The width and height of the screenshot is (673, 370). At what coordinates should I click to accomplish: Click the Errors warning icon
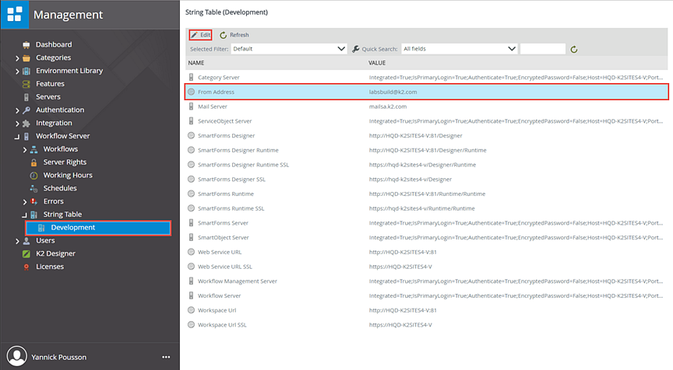[34, 201]
